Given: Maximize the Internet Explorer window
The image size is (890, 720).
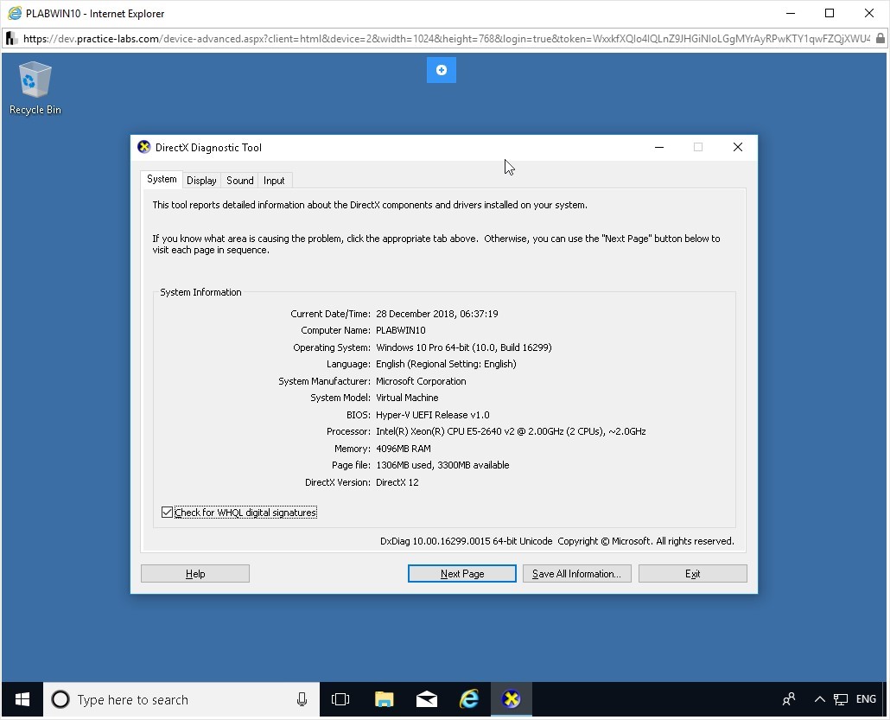Looking at the screenshot, I should [830, 13].
